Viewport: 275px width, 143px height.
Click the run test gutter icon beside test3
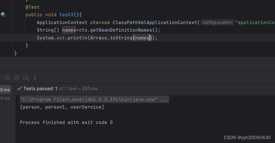3,15
